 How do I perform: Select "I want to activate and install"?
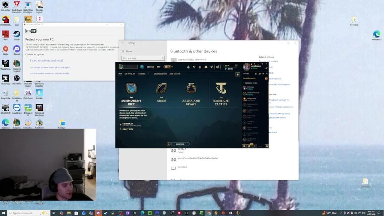[x=46, y=60]
